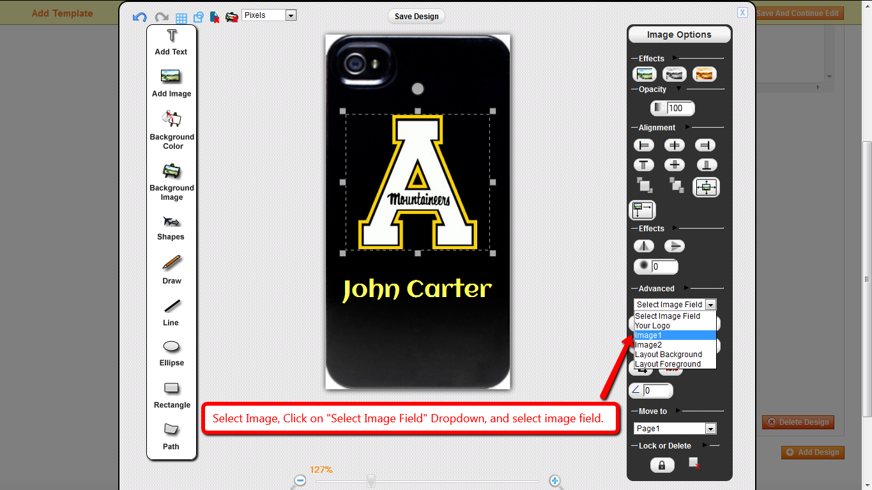872x490 pixels.
Task: Open the Shapes tool
Action: (171, 228)
